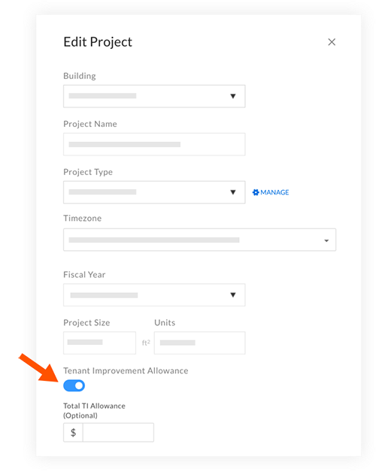Viewport: 376px width, 471px height.
Task: Click the gear icon next to Manage
Action: pos(256,192)
